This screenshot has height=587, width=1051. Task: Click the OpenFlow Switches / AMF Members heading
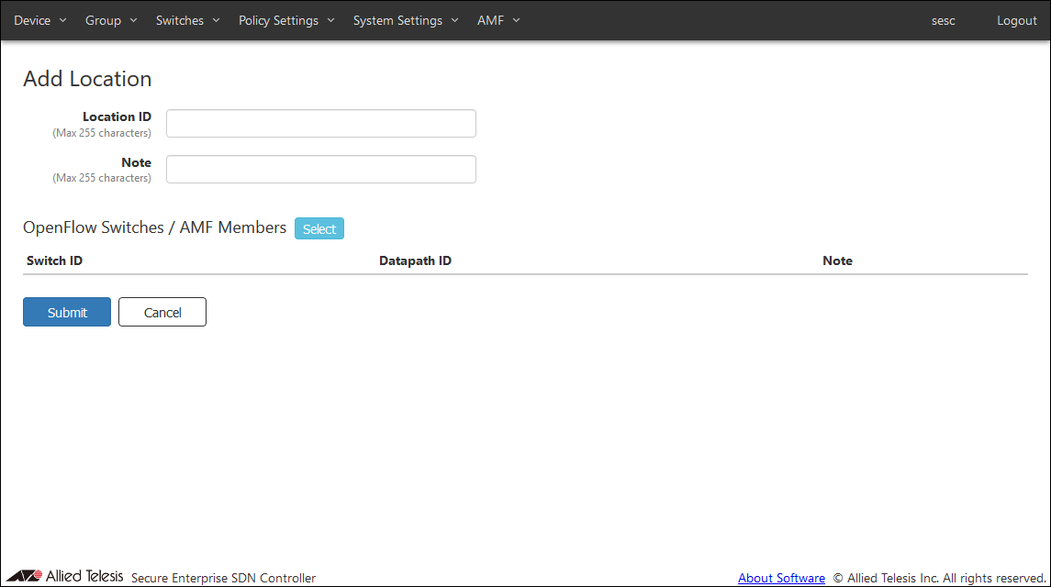154,227
